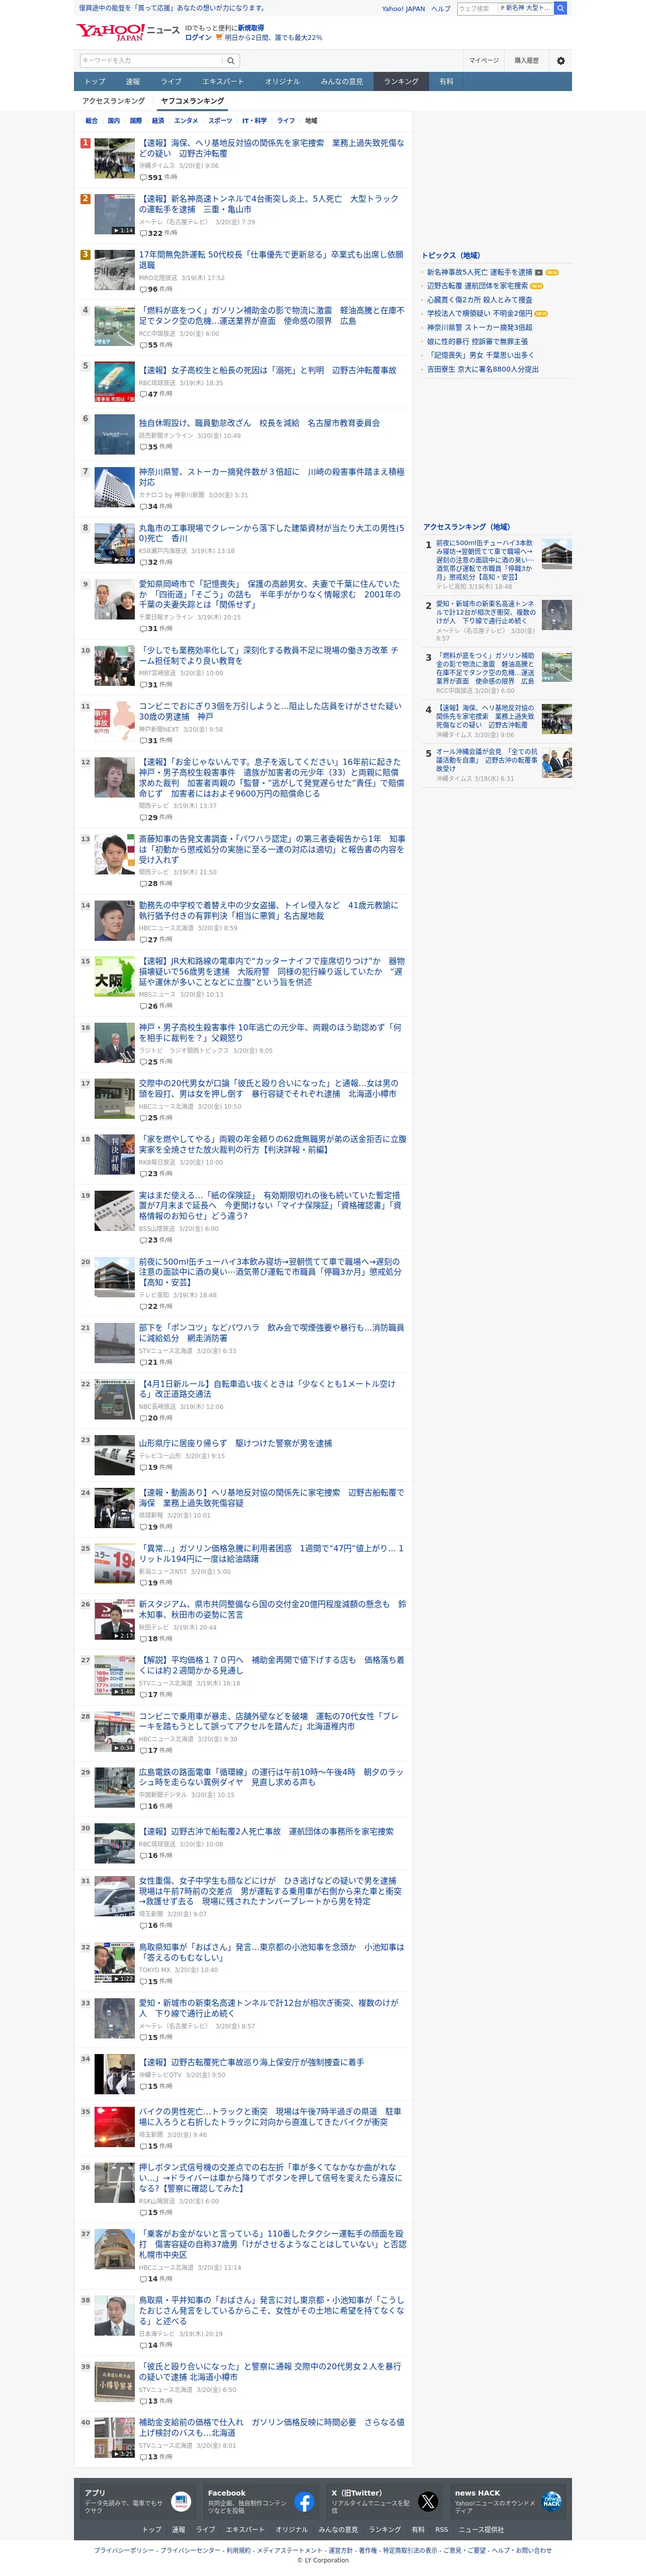
Task: Open the RSS footer link
Action: [441, 2529]
